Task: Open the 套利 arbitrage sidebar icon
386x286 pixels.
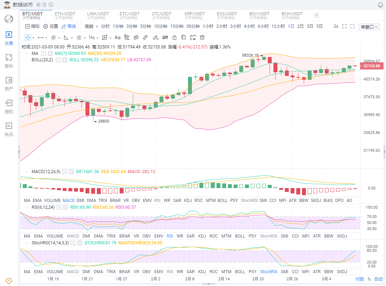Action: (x=9, y=61)
